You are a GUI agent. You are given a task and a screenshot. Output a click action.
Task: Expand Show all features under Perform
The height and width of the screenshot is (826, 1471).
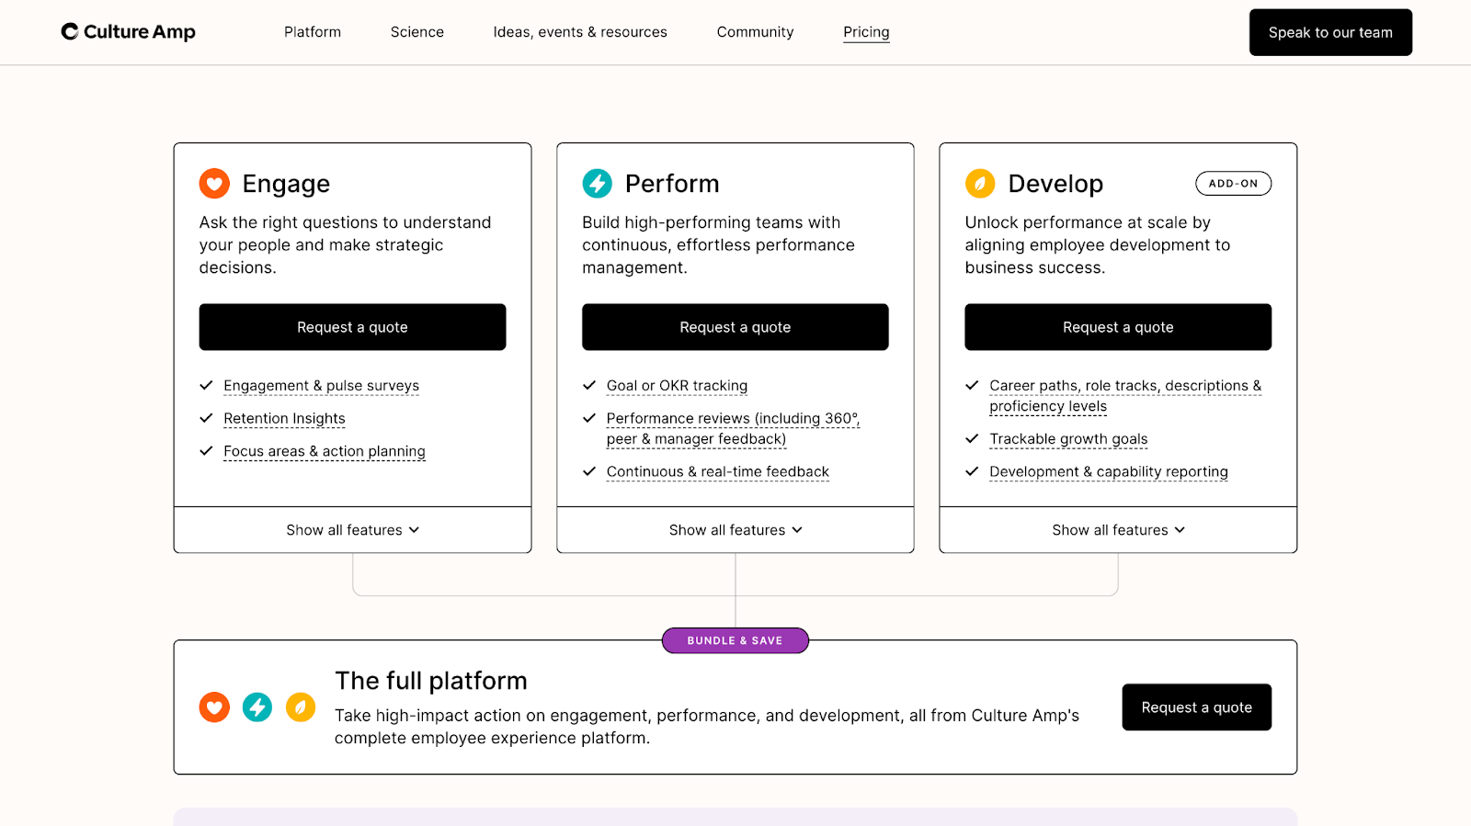click(x=735, y=530)
